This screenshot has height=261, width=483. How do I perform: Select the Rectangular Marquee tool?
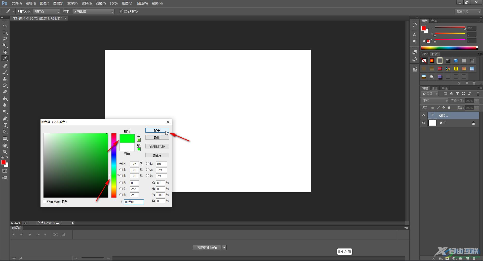tap(5, 32)
